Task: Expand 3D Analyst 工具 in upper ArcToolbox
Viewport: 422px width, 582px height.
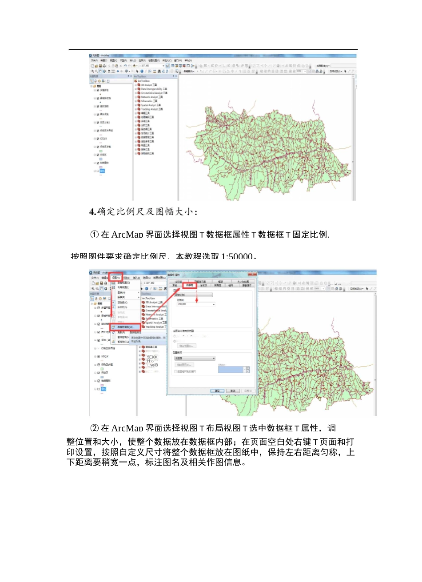Action: pos(136,85)
